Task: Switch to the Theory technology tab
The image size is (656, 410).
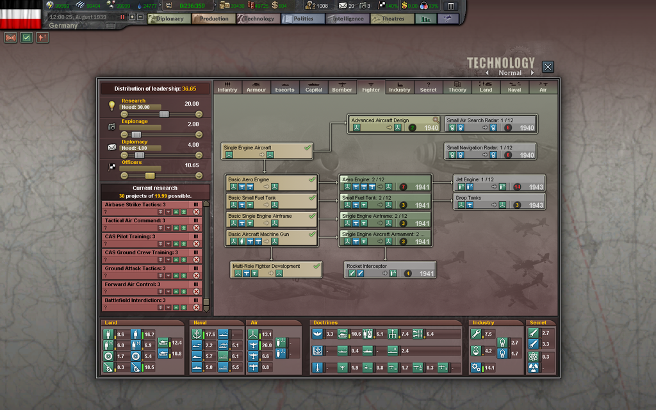Action: (457, 87)
